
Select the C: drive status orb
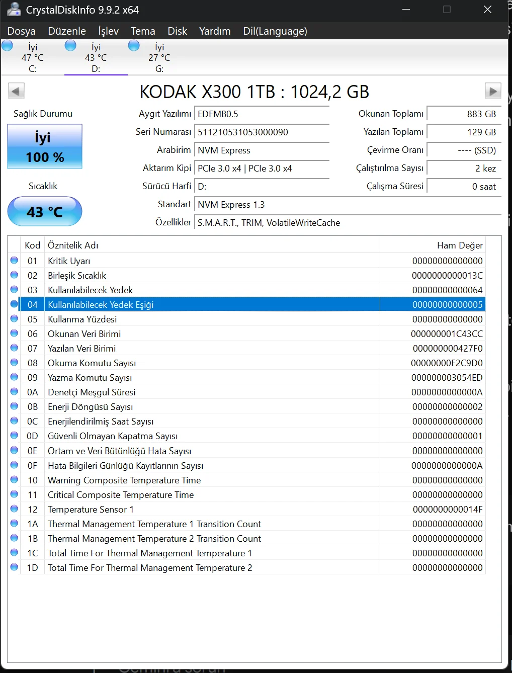[x=8, y=46]
